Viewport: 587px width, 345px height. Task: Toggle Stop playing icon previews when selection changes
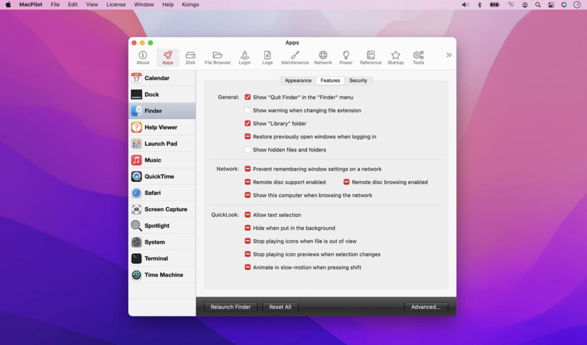(248, 254)
